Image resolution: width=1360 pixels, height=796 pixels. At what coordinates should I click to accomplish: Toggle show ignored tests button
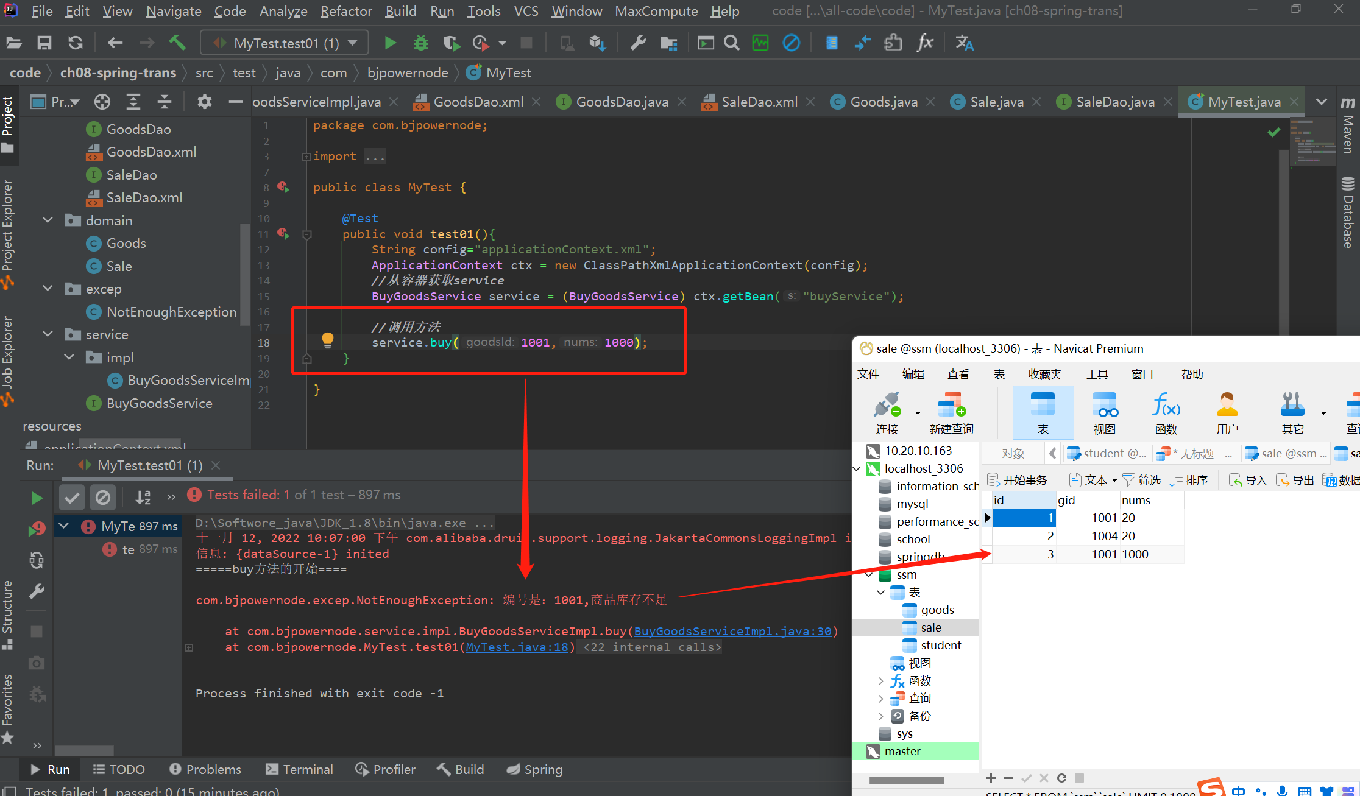[103, 498]
